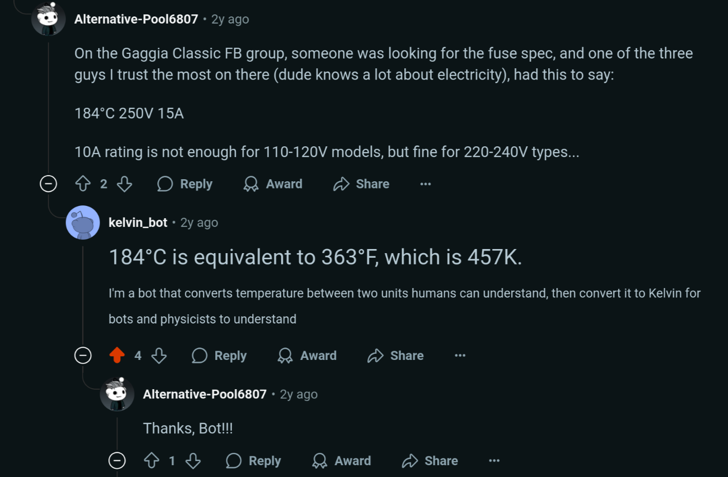Reply to kelvin_bot's comment
This screenshot has height=477, width=728.
click(x=219, y=355)
